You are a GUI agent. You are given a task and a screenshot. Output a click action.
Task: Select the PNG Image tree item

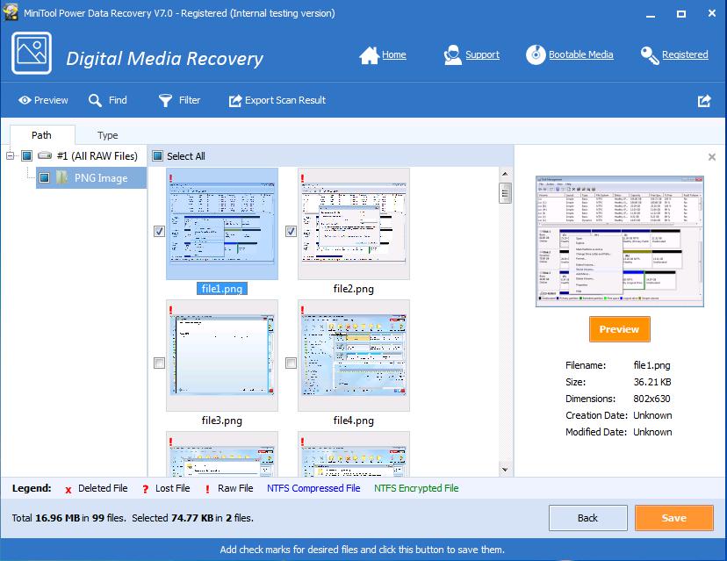coord(91,177)
